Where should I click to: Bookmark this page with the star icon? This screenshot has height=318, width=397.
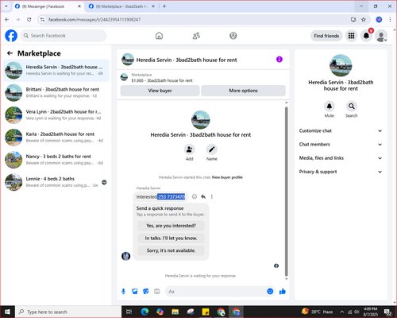pyautogui.click(x=364, y=20)
